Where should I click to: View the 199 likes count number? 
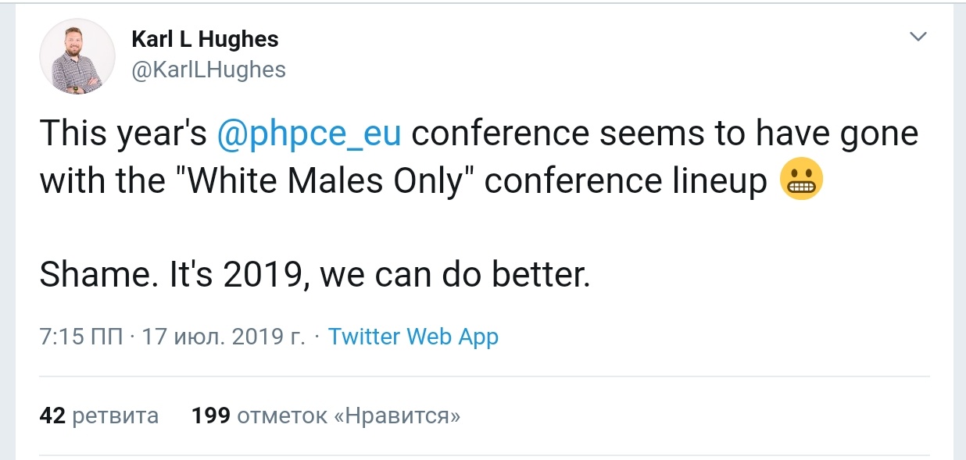click(210, 415)
